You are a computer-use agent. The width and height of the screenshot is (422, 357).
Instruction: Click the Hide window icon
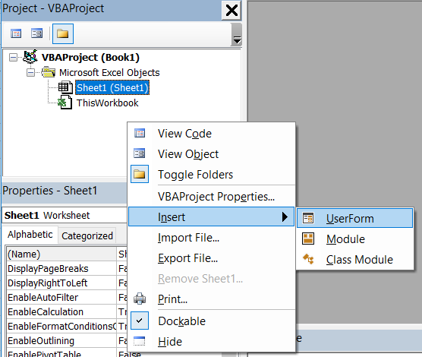[140, 341]
